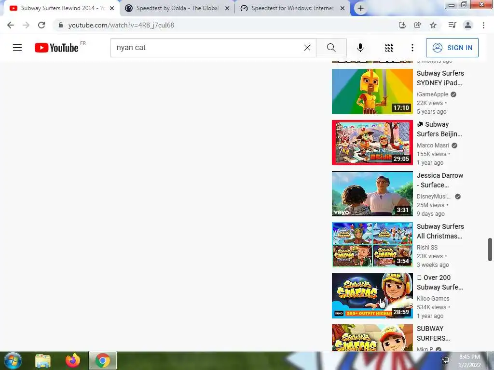This screenshot has width=494, height=370.
Task: Select Chrome in the taskbar
Action: pos(102,360)
